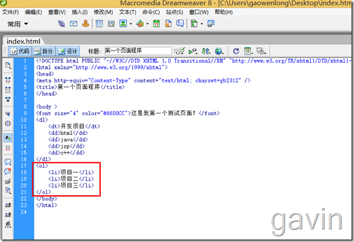Click the Remove Comment icon
Image resolution: width=354 pixels, height=242 pixels.
click(8, 172)
